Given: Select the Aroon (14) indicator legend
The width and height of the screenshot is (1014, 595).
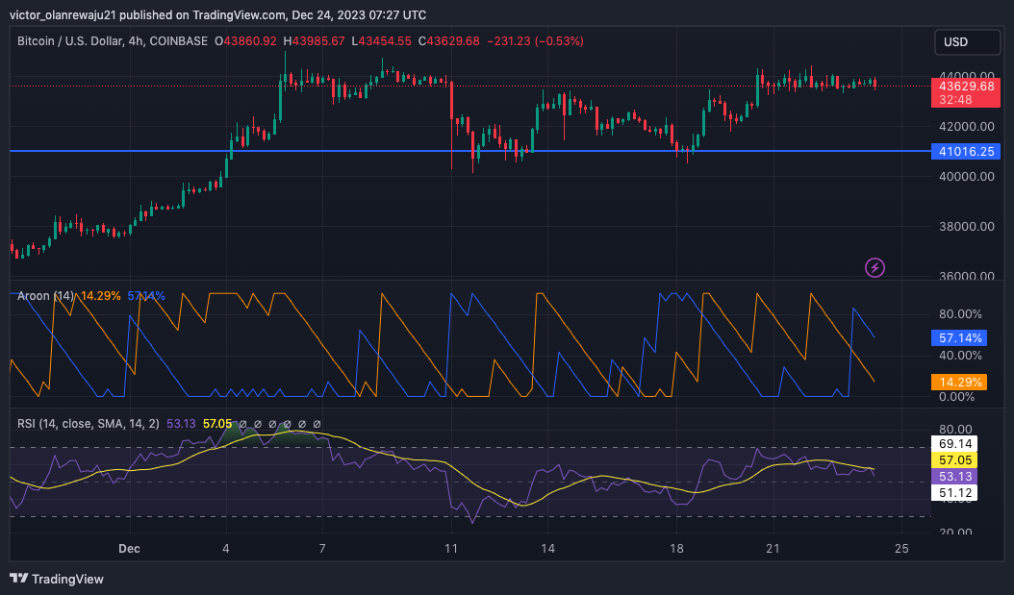Looking at the screenshot, I should point(45,295).
